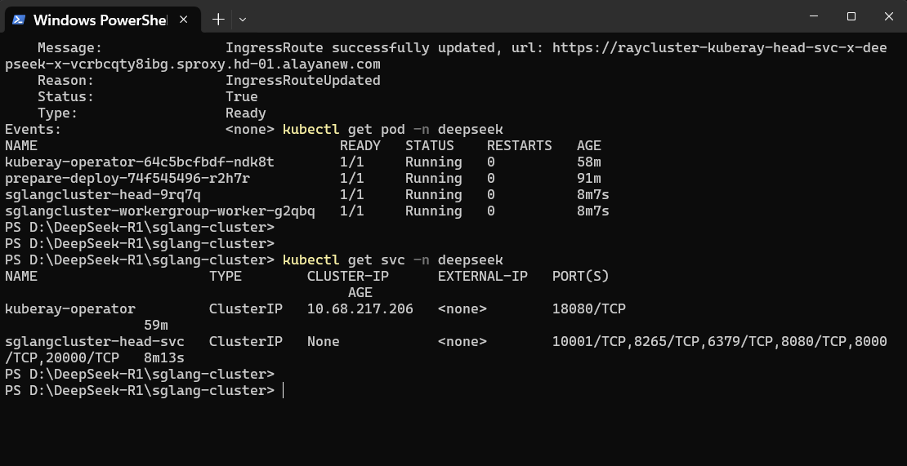Open a new tab with the plus button
Screen dimensions: 907x466
pos(218,19)
